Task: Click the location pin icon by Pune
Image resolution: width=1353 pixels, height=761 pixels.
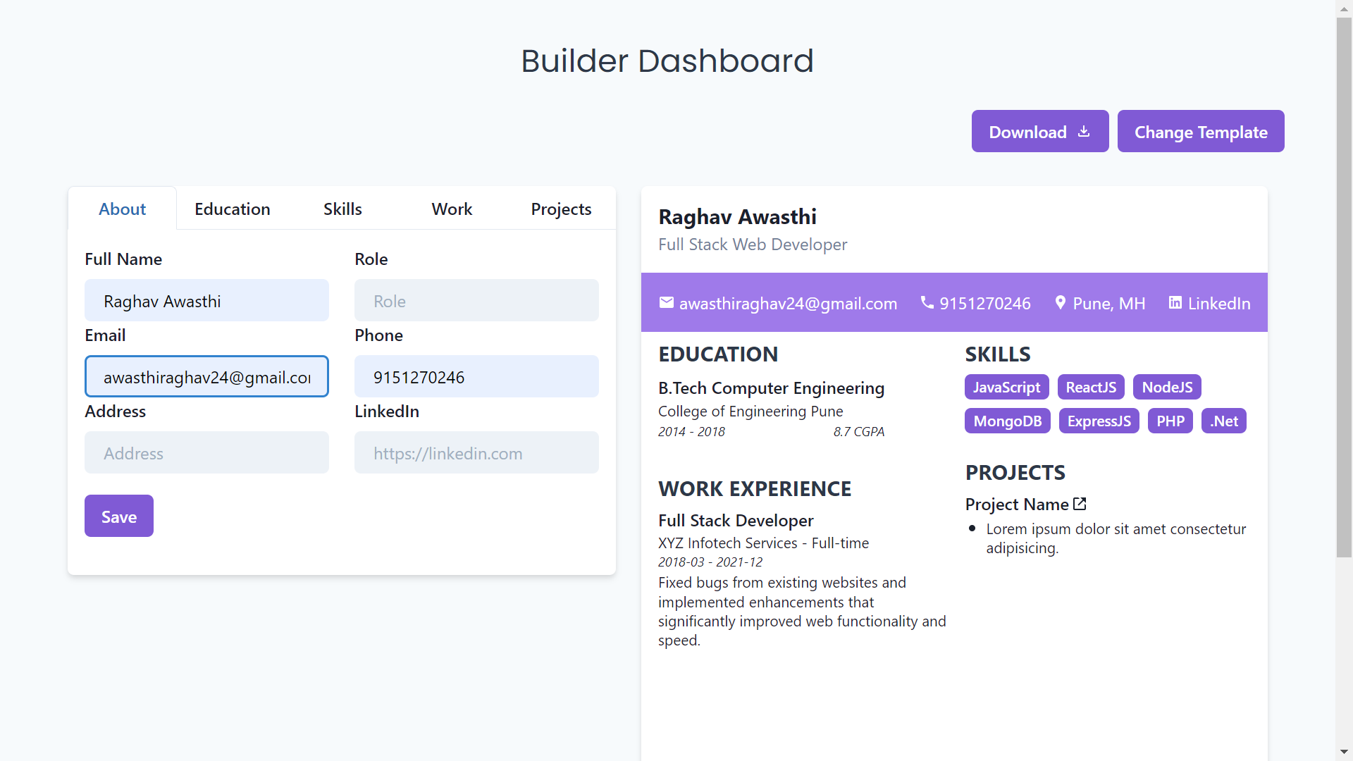Action: pos(1060,303)
